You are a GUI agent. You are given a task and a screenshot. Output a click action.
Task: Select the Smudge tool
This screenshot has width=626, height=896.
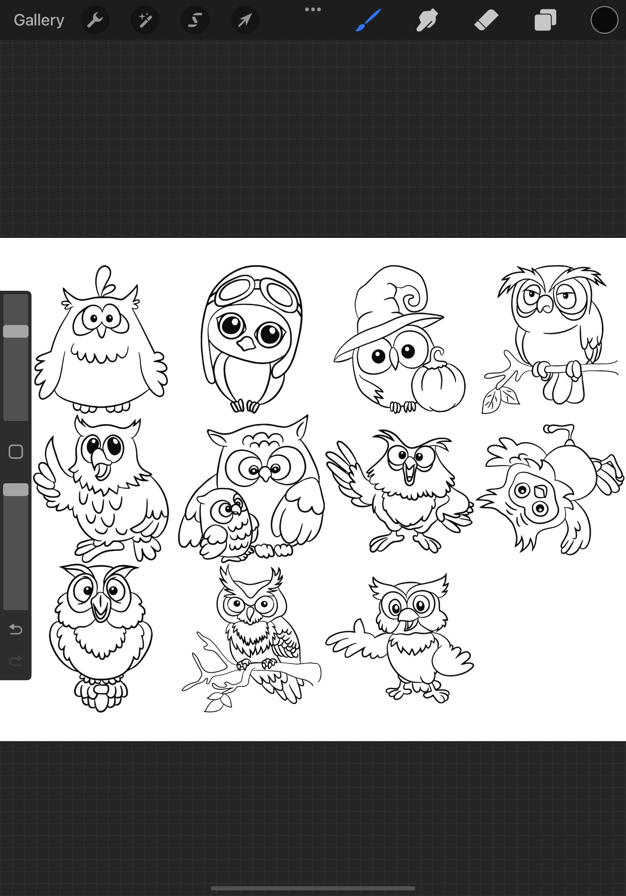(427, 20)
